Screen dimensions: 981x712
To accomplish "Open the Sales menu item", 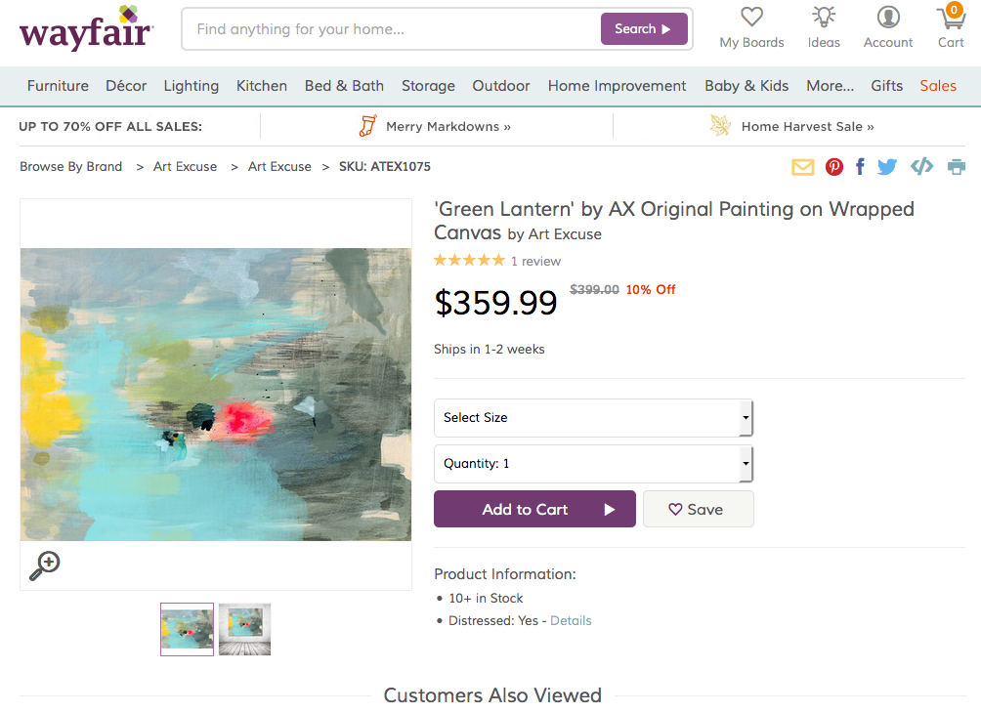I will [x=937, y=86].
